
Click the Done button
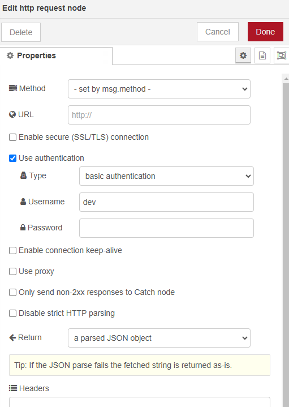pyautogui.click(x=265, y=32)
